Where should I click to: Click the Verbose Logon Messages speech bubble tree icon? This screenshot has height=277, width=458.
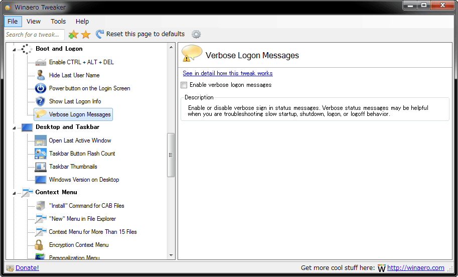pyautogui.click(x=41, y=114)
